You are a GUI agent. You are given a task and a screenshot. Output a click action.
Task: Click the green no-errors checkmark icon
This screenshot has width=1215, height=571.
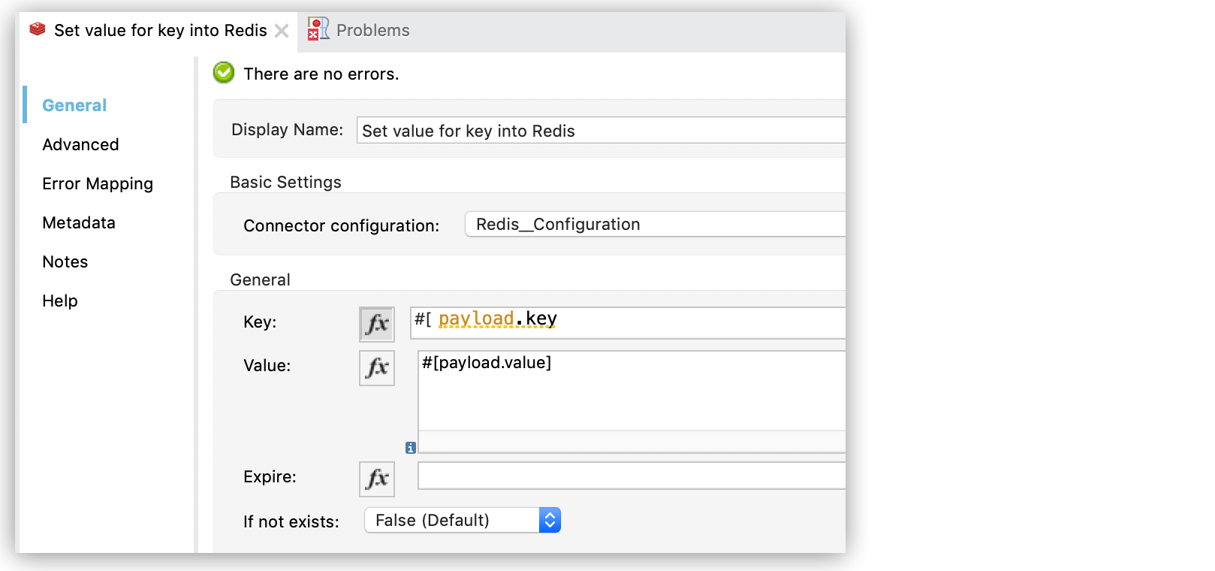[224, 73]
